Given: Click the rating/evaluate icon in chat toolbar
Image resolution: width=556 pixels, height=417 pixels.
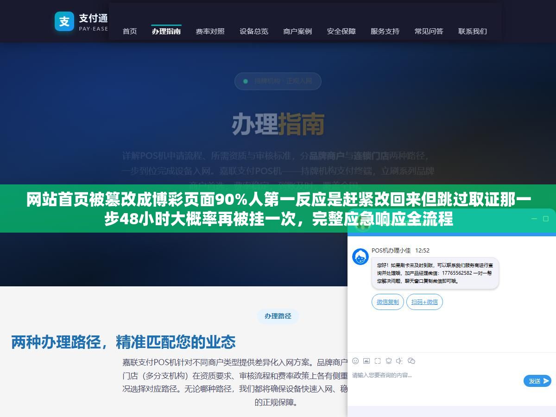Looking at the screenshot, I should [389, 361].
